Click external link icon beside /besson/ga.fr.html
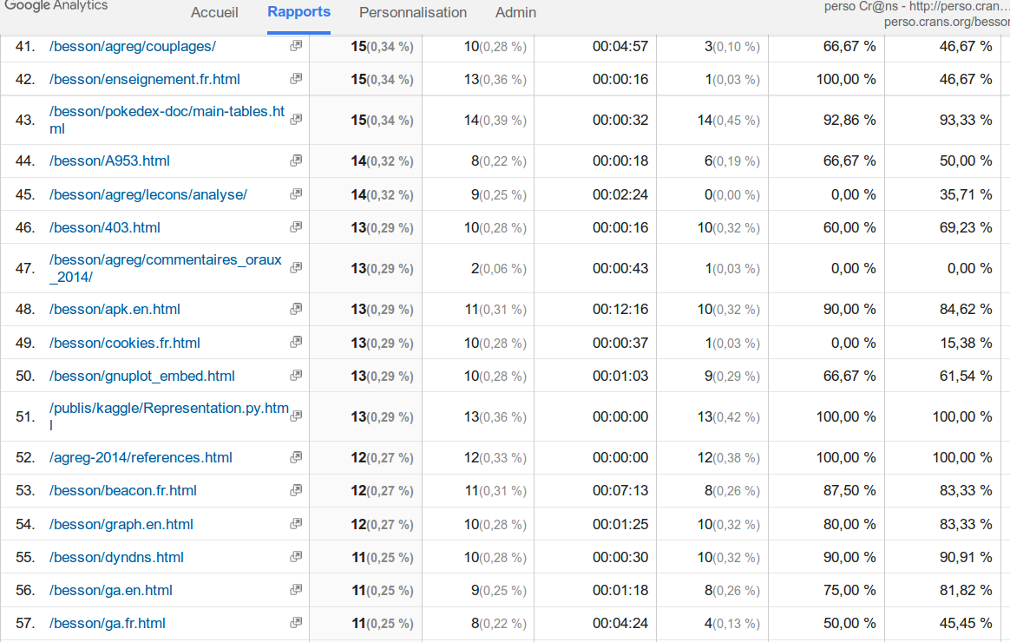 (x=296, y=623)
